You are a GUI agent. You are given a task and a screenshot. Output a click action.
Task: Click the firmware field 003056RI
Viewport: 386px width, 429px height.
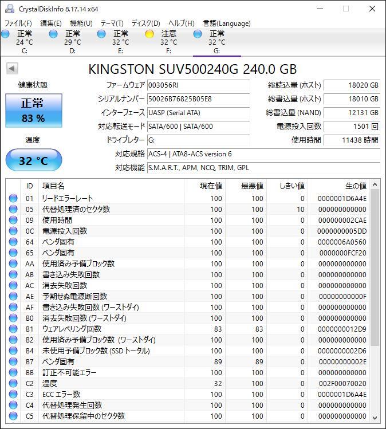coord(198,85)
